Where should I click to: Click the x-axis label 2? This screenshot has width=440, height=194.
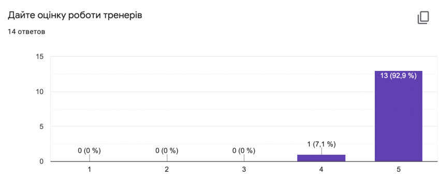167,170
